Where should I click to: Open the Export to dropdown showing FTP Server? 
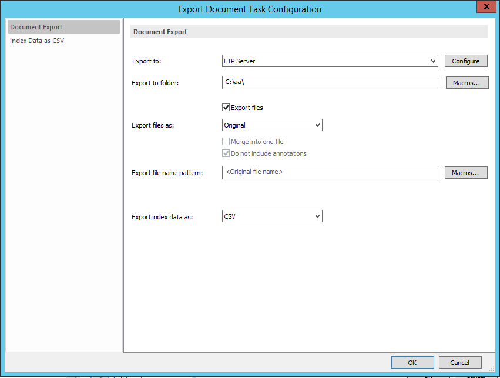point(329,61)
